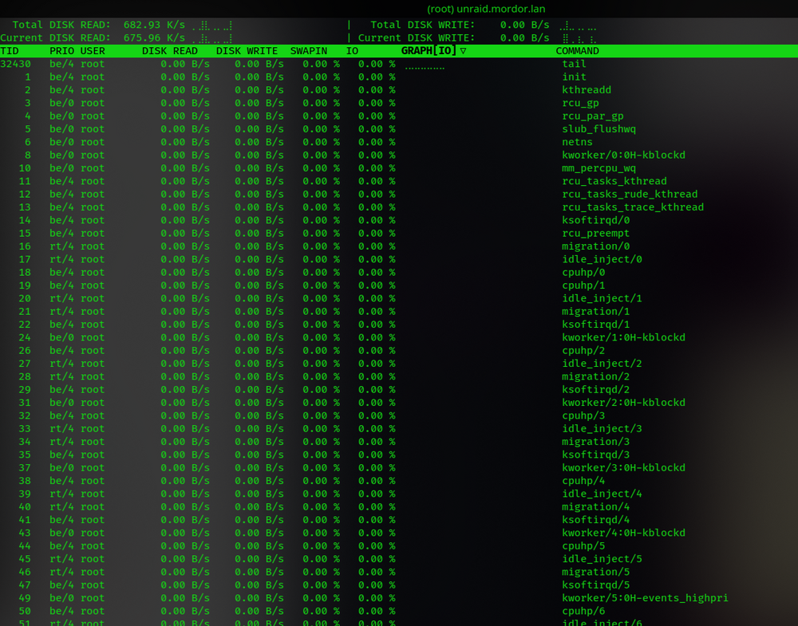
Task: Click the 'rcu_gp' command
Action: click(x=581, y=103)
